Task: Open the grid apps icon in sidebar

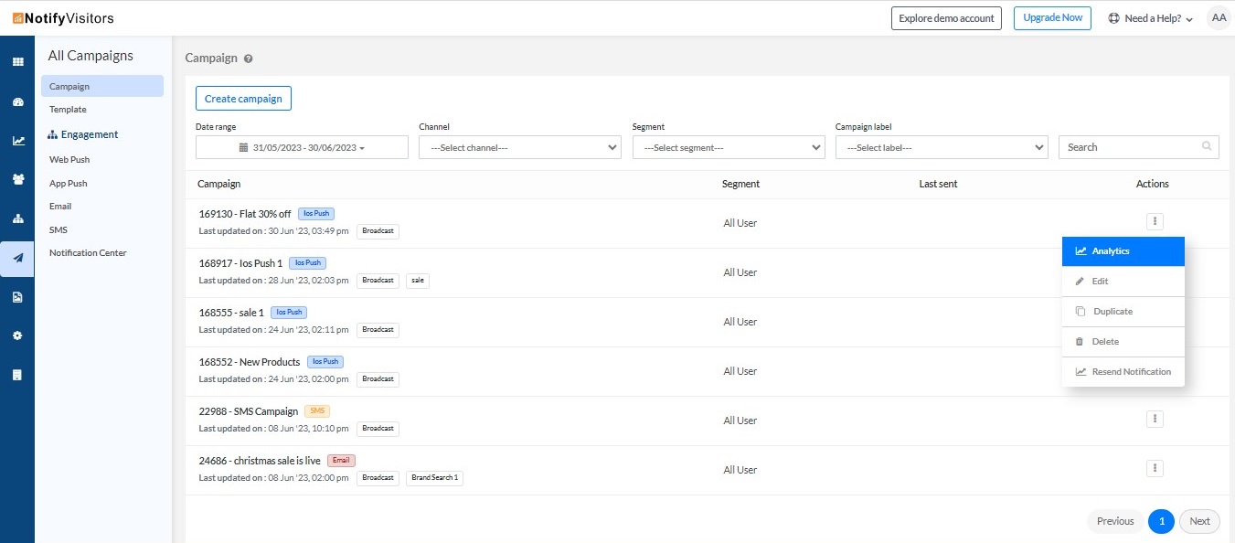Action: pyautogui.click(x=17, y=62)
